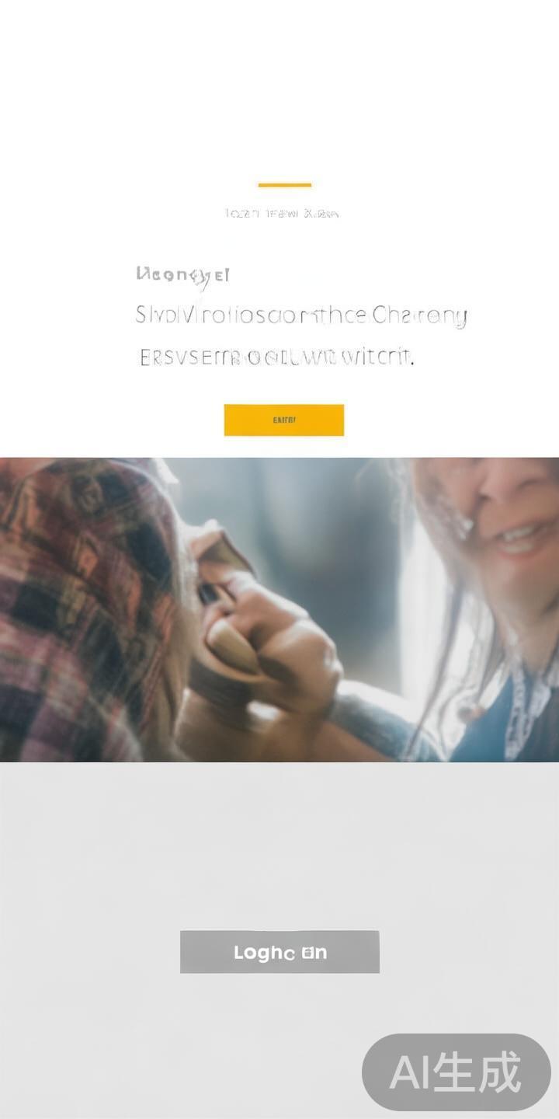
Task: Open the hero photo of two people
Action: [x=279, y=610]
